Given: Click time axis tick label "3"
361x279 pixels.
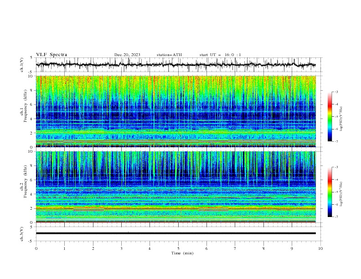Looking at the screenshot, I should coord(121,248).
